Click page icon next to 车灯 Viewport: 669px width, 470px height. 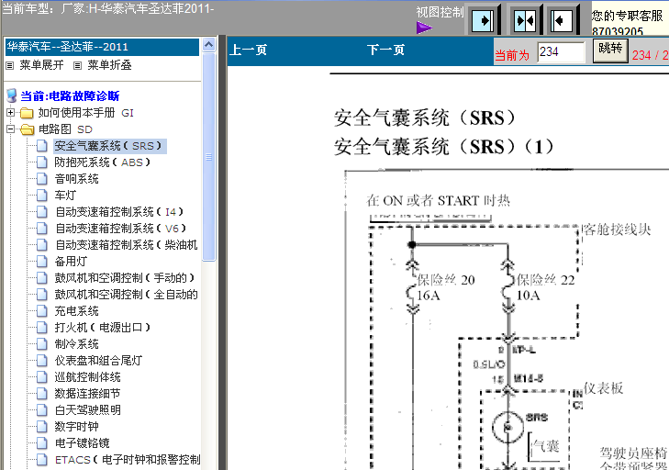point(42,196)
